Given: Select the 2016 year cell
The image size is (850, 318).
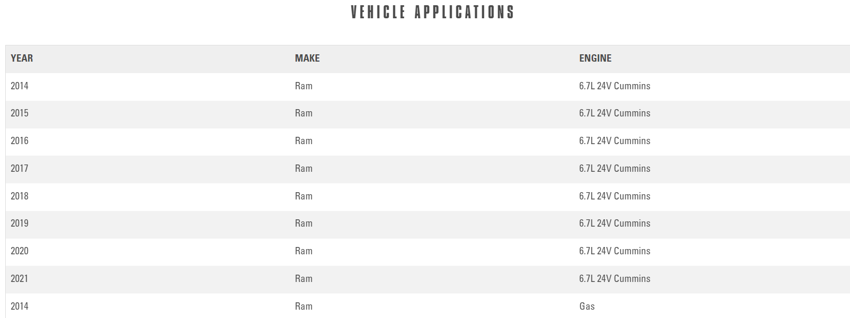Looking at the screenshot, I should [x=20, y=141].
